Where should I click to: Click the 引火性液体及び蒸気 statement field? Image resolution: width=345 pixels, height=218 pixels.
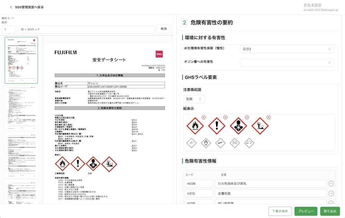[x=271, y=184]
